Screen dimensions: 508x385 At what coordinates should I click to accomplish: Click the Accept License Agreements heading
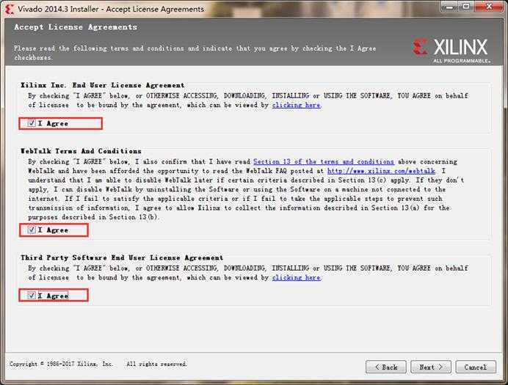tap(76, 27)
